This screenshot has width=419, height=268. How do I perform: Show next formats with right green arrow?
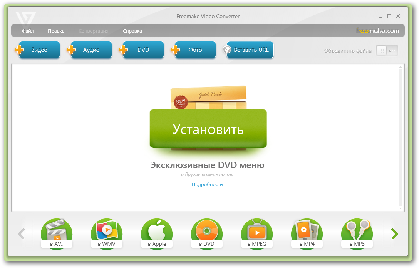(x=394, y=233)
